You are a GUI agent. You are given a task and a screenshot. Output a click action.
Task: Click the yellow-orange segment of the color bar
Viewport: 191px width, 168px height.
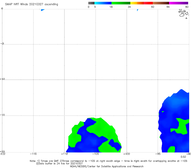[137, 3]
